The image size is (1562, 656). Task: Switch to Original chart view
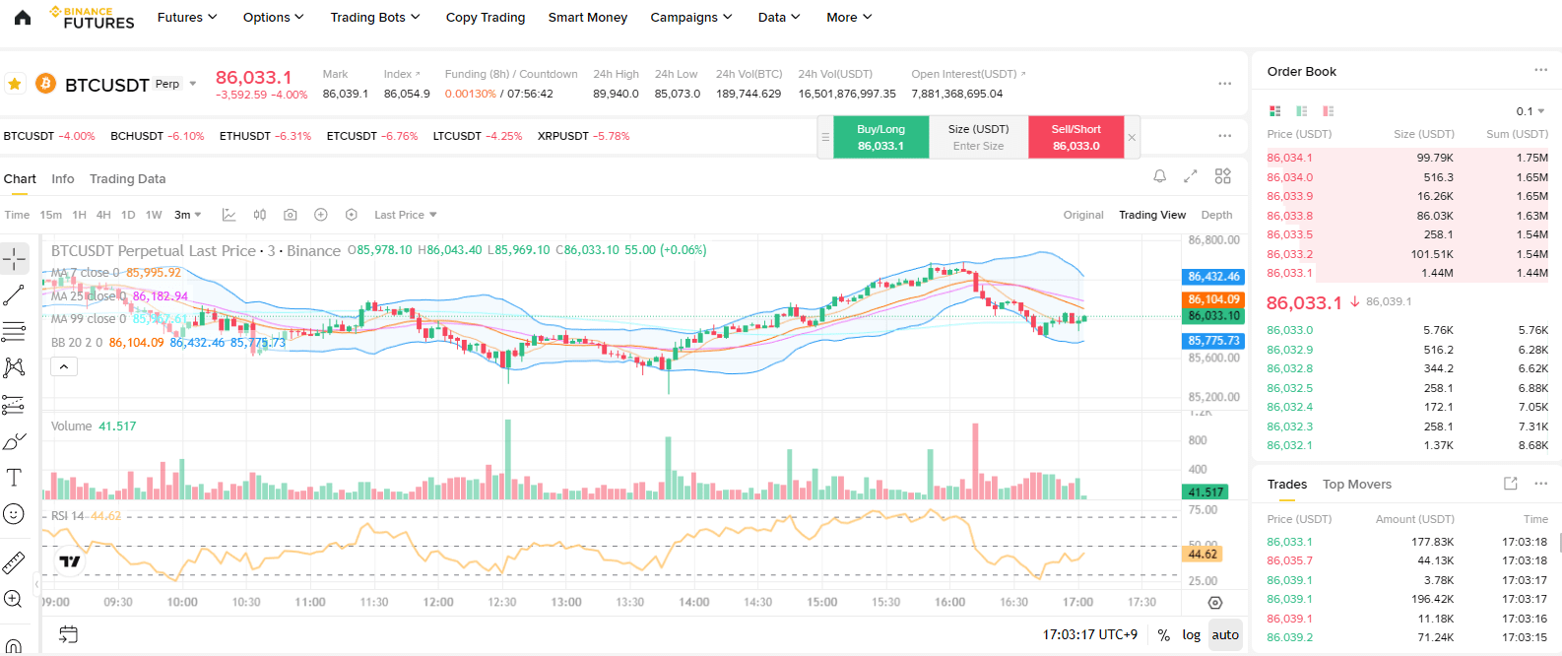pyautogui.click(x=1083, y=215)
